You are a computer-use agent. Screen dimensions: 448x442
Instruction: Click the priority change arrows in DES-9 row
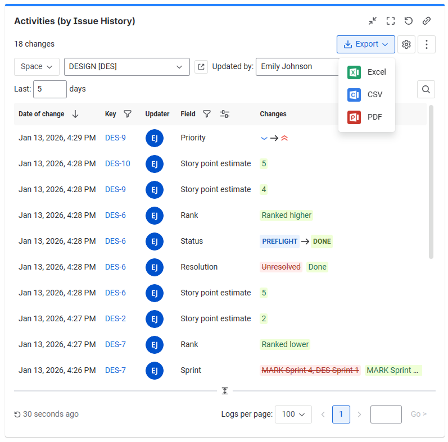tap(274, 139)
